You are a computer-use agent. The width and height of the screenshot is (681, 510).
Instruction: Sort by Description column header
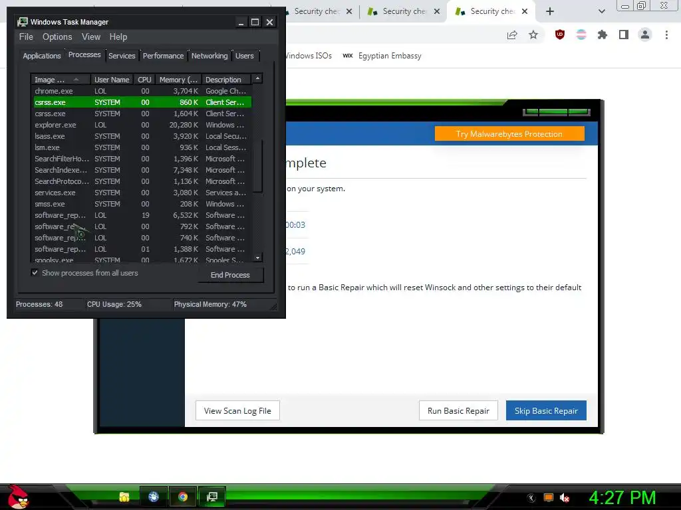[226, 80]
